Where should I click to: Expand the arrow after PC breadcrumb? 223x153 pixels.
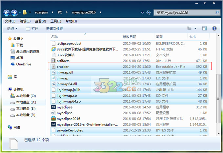click(x=67, y=12)
